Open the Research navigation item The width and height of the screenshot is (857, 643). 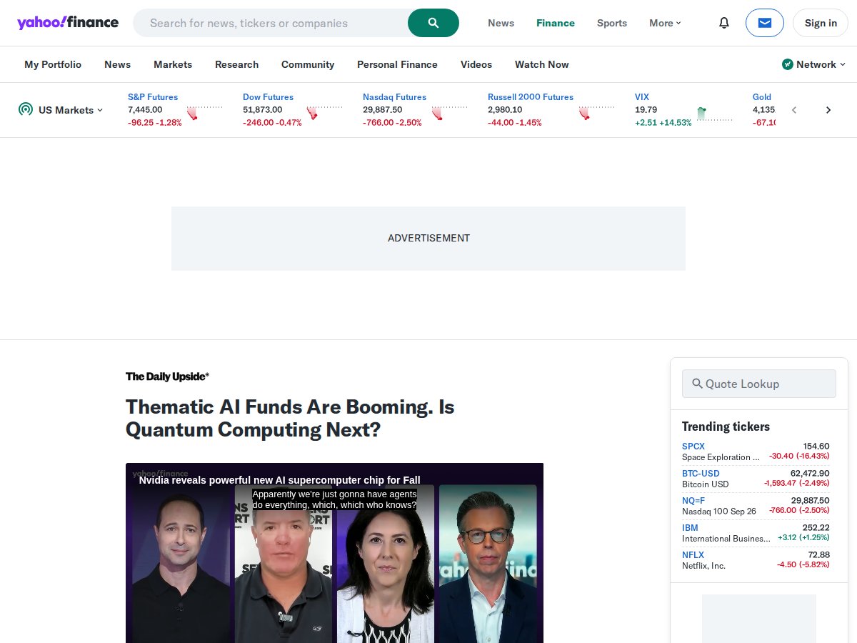(236, 64)
